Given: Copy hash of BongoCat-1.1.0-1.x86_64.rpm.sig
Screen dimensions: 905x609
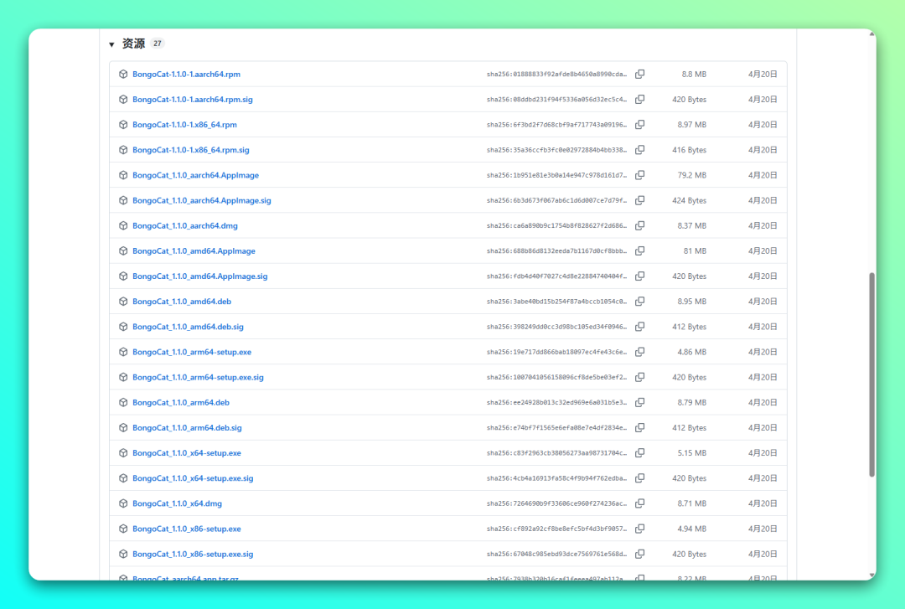Looking at the screenshot, I should (x=639, y=149).
